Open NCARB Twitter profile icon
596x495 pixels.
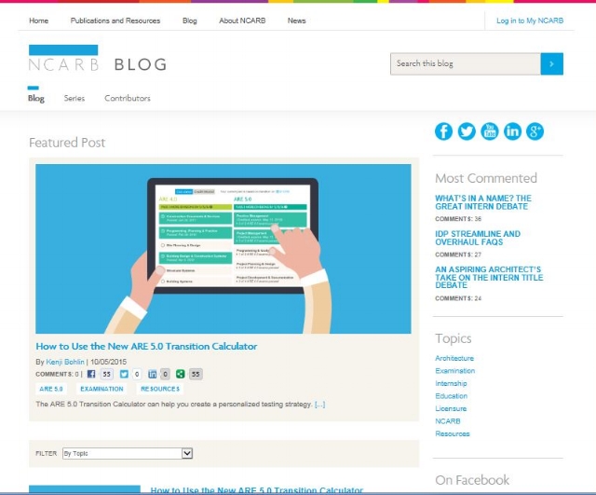(467, 131)
